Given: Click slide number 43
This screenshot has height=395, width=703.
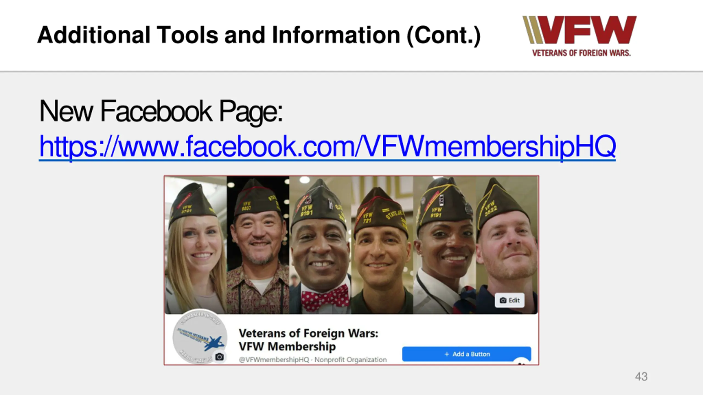Looking at the screenshot, I should (641, 377).
